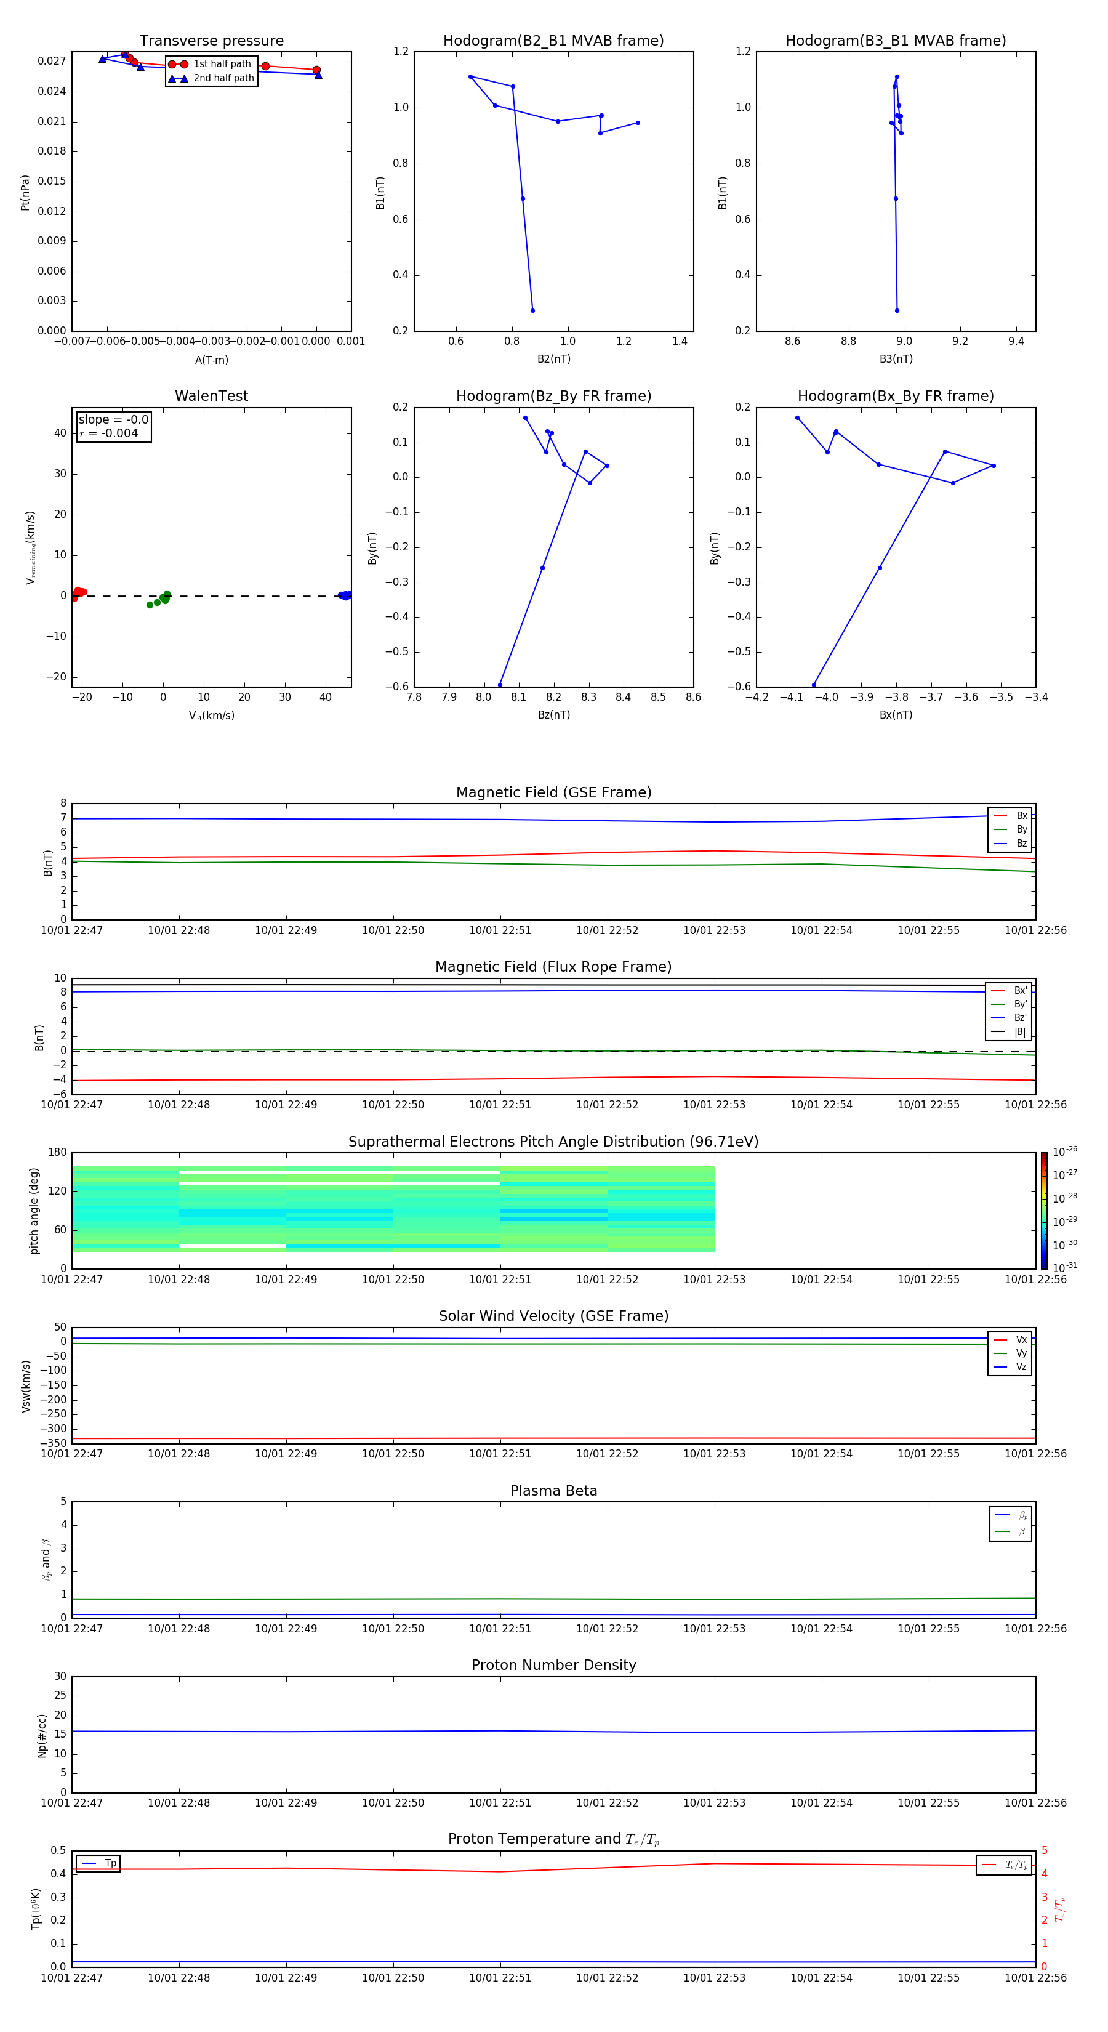Select the Bx legend entry in GSE panel
This screenshot has width=1108, height=2032.
pyautogui.click(x=1010, y=816)
